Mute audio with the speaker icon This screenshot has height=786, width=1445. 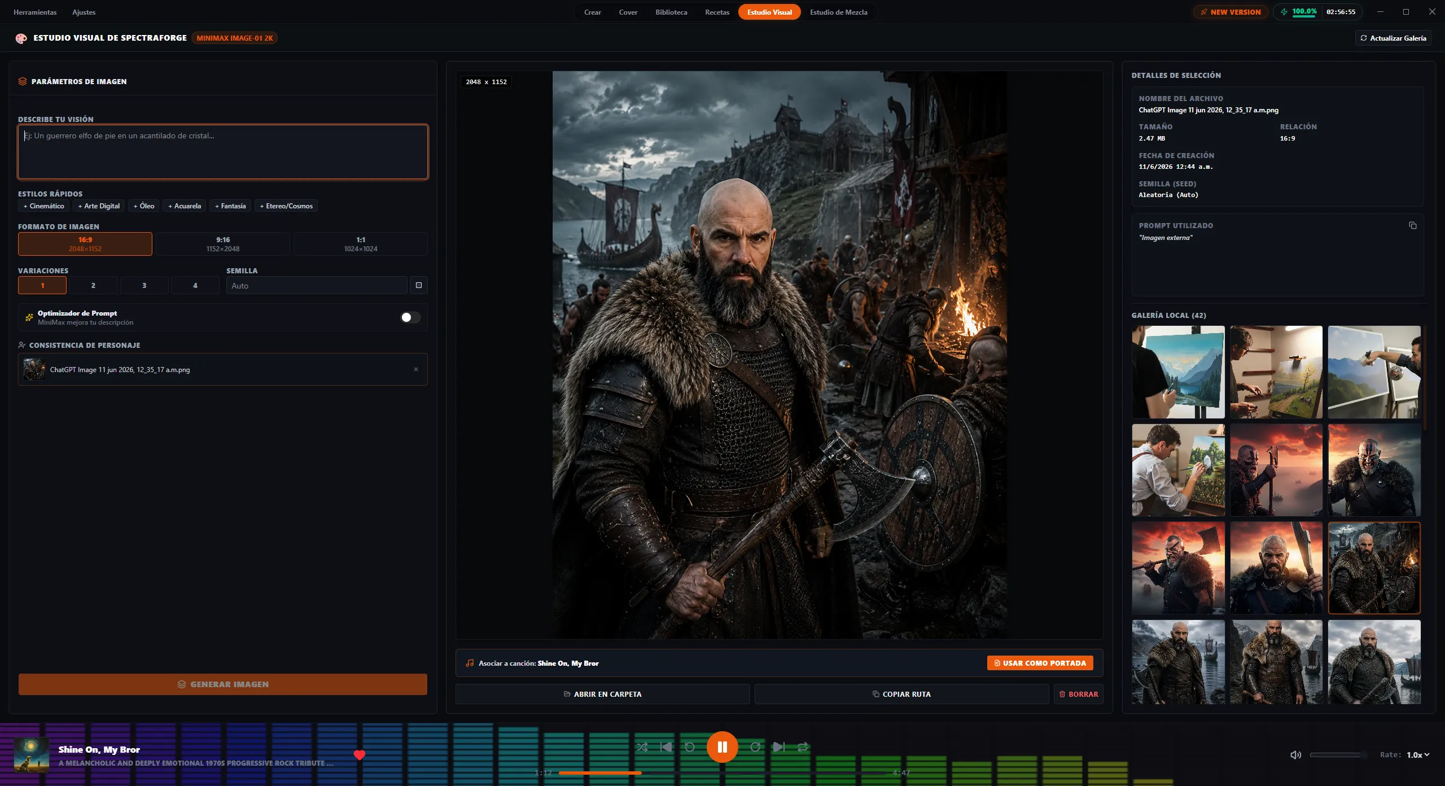(x=1296, y=755)
